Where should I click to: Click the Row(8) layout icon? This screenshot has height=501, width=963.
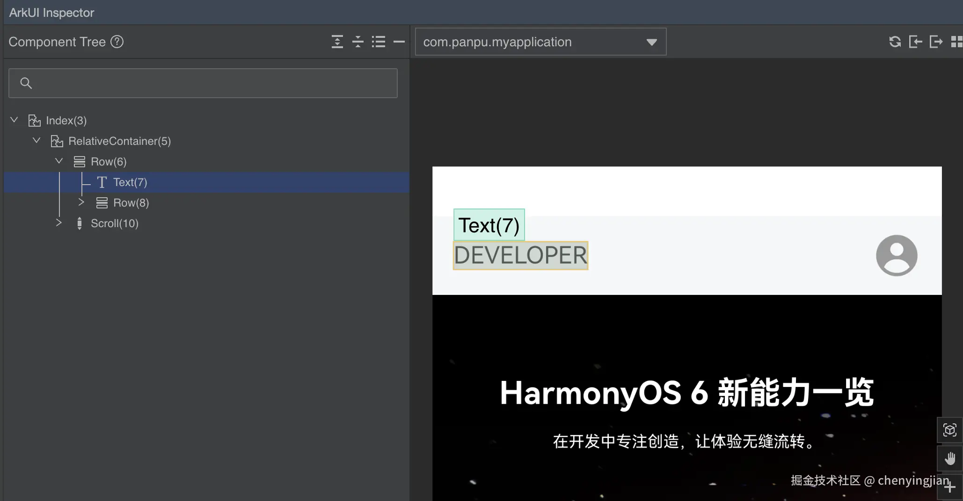102,203
